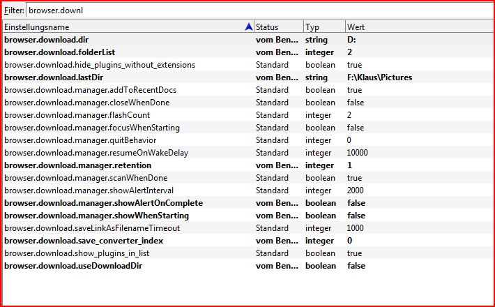Image resolution: width=495 pixels, height=307 pixels.
Task: Click the blue sort arrow in the Einstellungsname header
Action: coord(250,27)
